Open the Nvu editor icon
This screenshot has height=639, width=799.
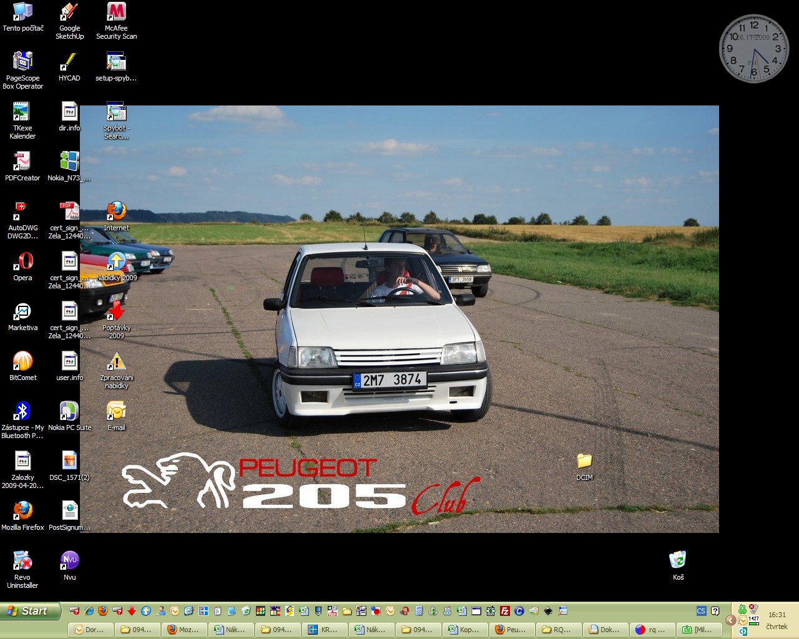click(69, 561)
